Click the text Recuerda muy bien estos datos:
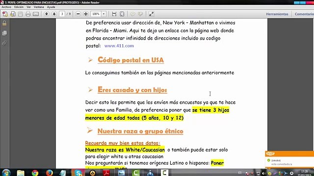 (123, 143)
